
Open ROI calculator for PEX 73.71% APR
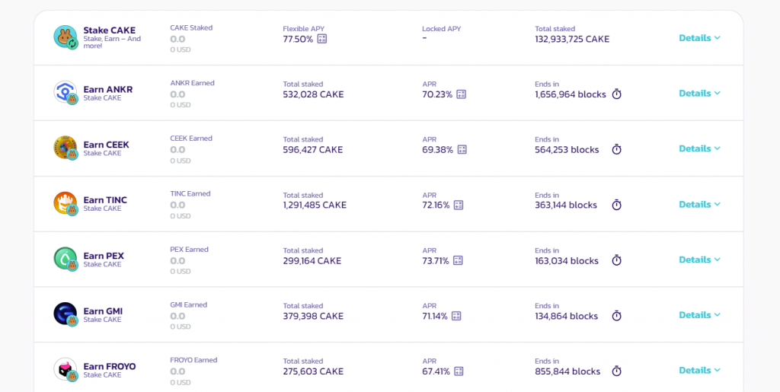tap(458, 260)
